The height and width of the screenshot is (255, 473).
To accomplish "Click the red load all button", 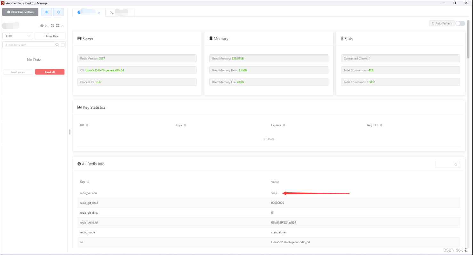I will pos(50,72).
